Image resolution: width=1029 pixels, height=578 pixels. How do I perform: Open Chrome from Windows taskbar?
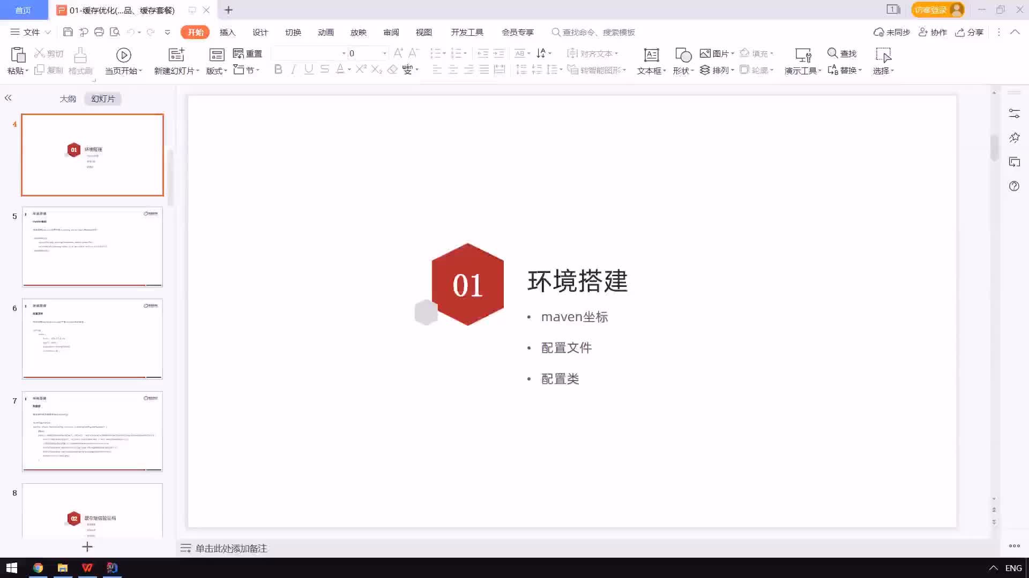pos(38,567)
